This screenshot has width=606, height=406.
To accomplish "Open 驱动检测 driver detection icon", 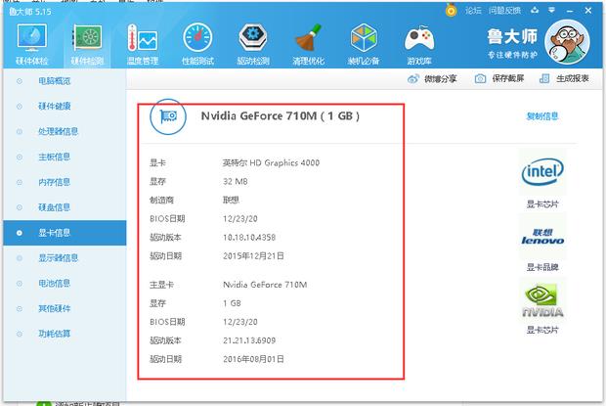I will (x=253, y=41).
